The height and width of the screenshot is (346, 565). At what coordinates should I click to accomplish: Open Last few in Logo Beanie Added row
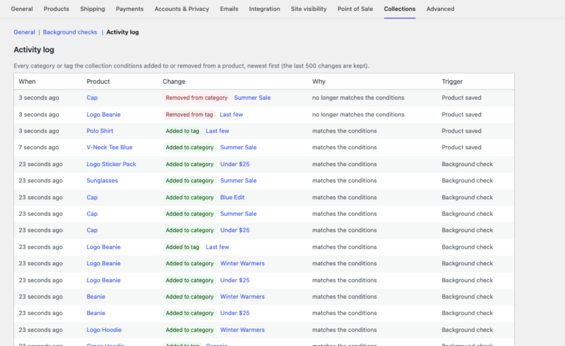217,247
